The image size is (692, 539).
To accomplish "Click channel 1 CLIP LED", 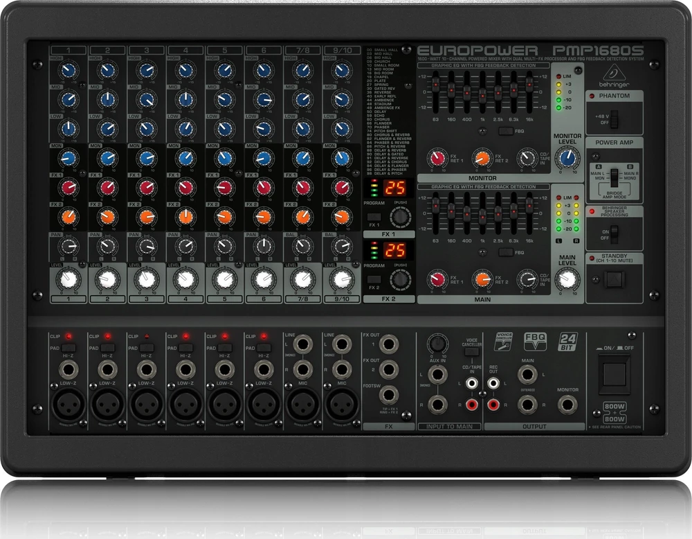I will pyautogui.click(x=69, y=336).
